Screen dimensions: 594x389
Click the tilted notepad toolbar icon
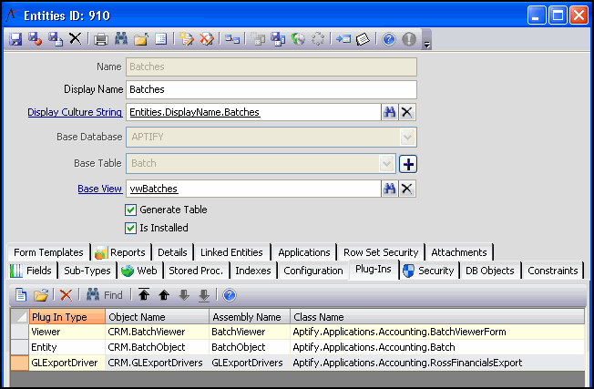click(363, 39)
